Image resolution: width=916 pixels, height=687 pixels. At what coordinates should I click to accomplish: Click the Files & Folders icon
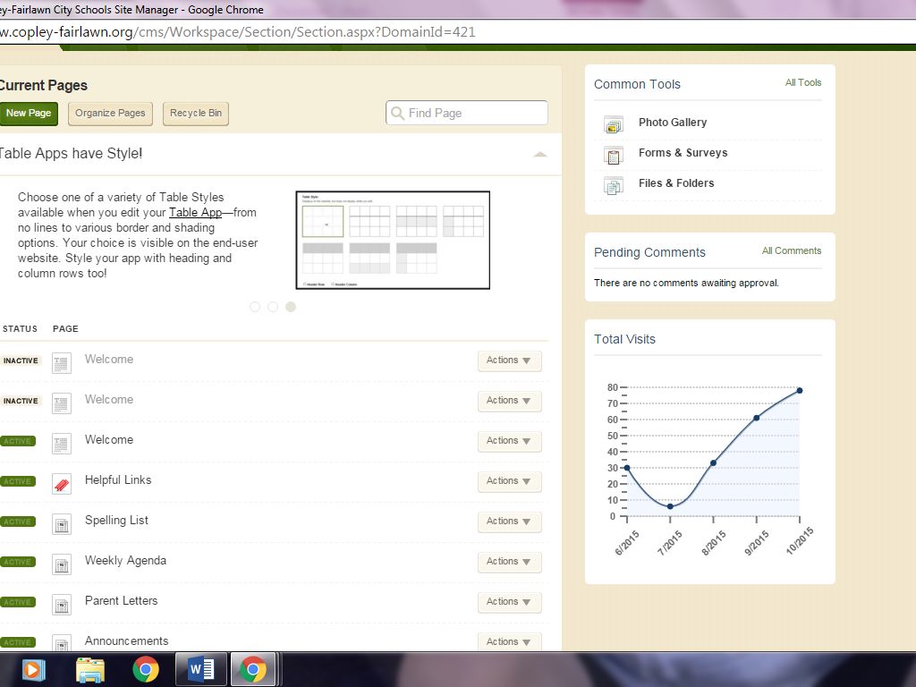(x=613, y=186)
